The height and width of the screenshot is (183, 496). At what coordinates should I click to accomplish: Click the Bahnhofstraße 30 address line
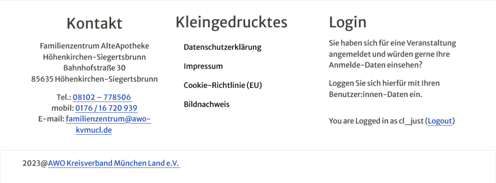click(x=94, y=68)
